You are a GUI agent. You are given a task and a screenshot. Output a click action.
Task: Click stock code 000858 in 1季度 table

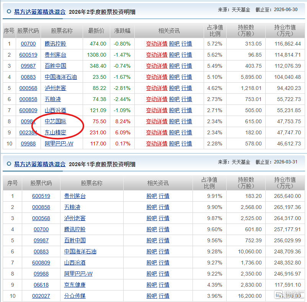pos(41,207)
